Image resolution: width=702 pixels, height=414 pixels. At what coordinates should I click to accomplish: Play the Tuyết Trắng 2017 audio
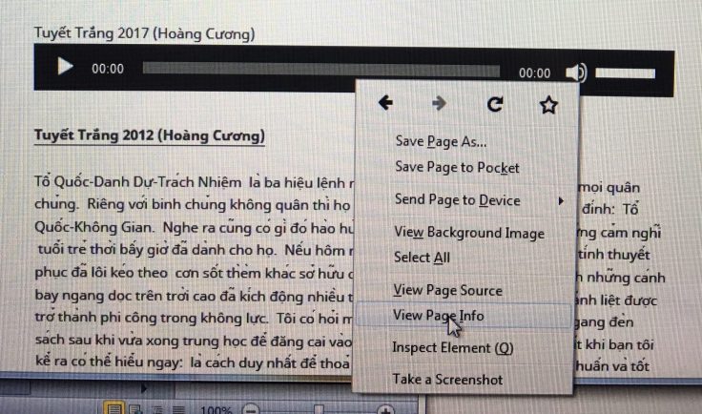point(64,67)
